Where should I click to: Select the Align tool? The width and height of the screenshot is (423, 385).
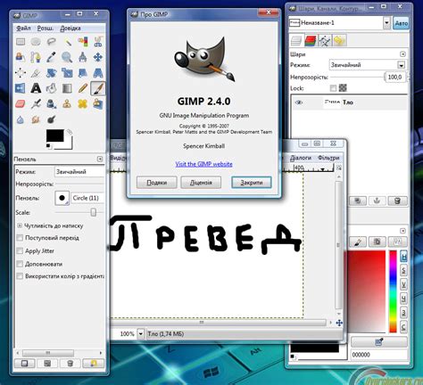click(x=21, y=73)
